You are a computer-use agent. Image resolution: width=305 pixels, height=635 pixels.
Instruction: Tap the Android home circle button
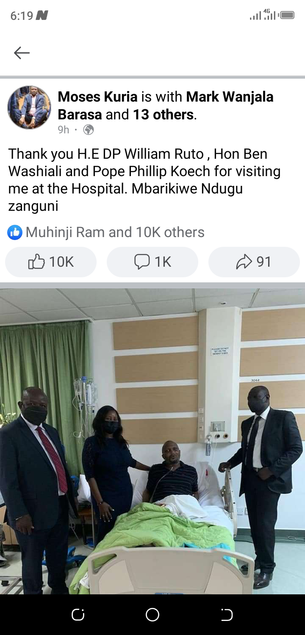click(152, 615)
